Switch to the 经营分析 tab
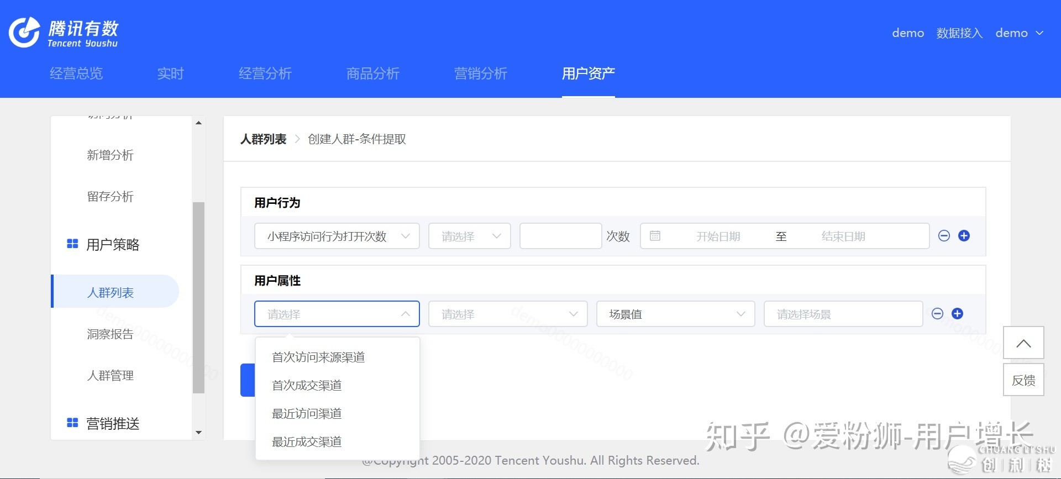 [x=265, y=73]
